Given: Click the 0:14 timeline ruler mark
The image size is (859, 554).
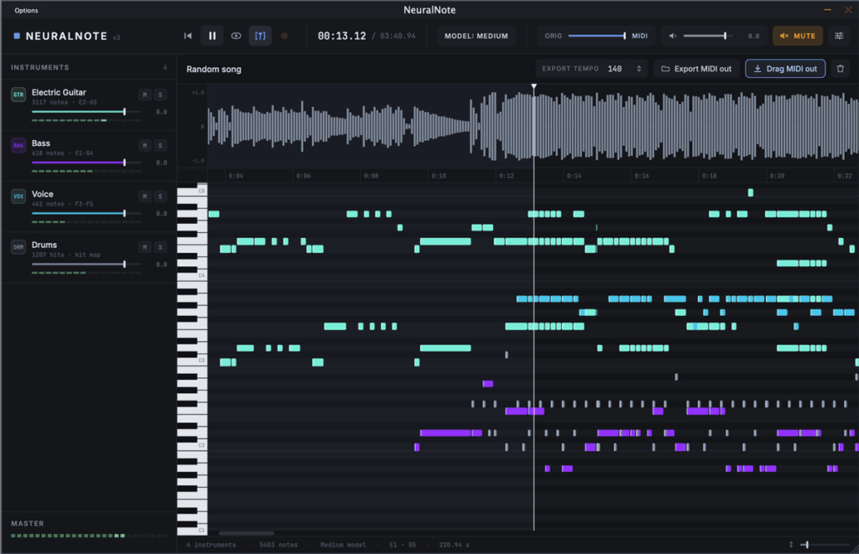Looking at the screenshot, I should (x=574, y=176).
